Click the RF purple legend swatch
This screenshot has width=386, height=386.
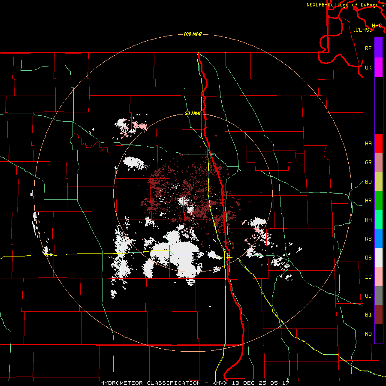[x=379, y=48]
